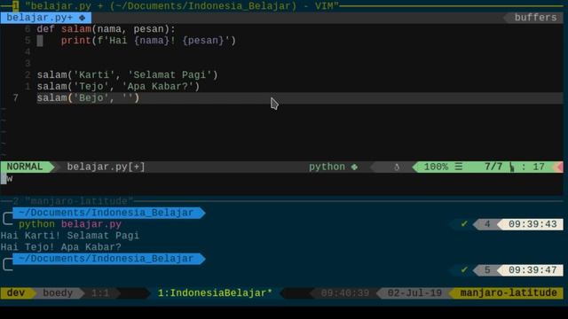Click the salam('Bejo', '') current line
This screenshot has height=319, width=568.
click(88, 98)
